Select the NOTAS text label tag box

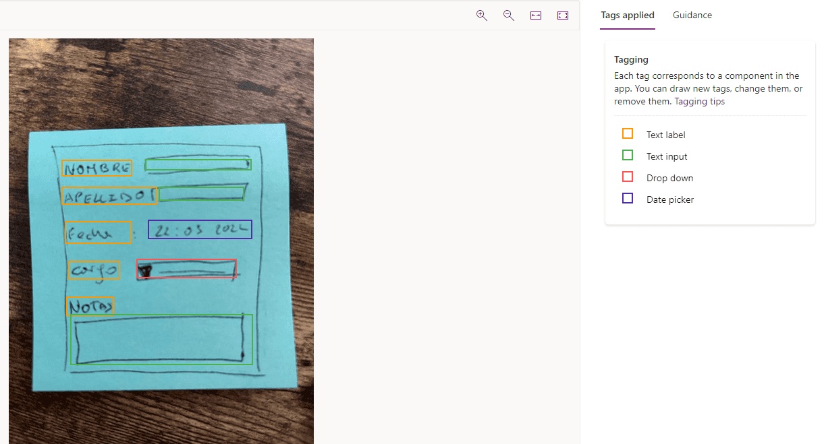pos(90,306)
